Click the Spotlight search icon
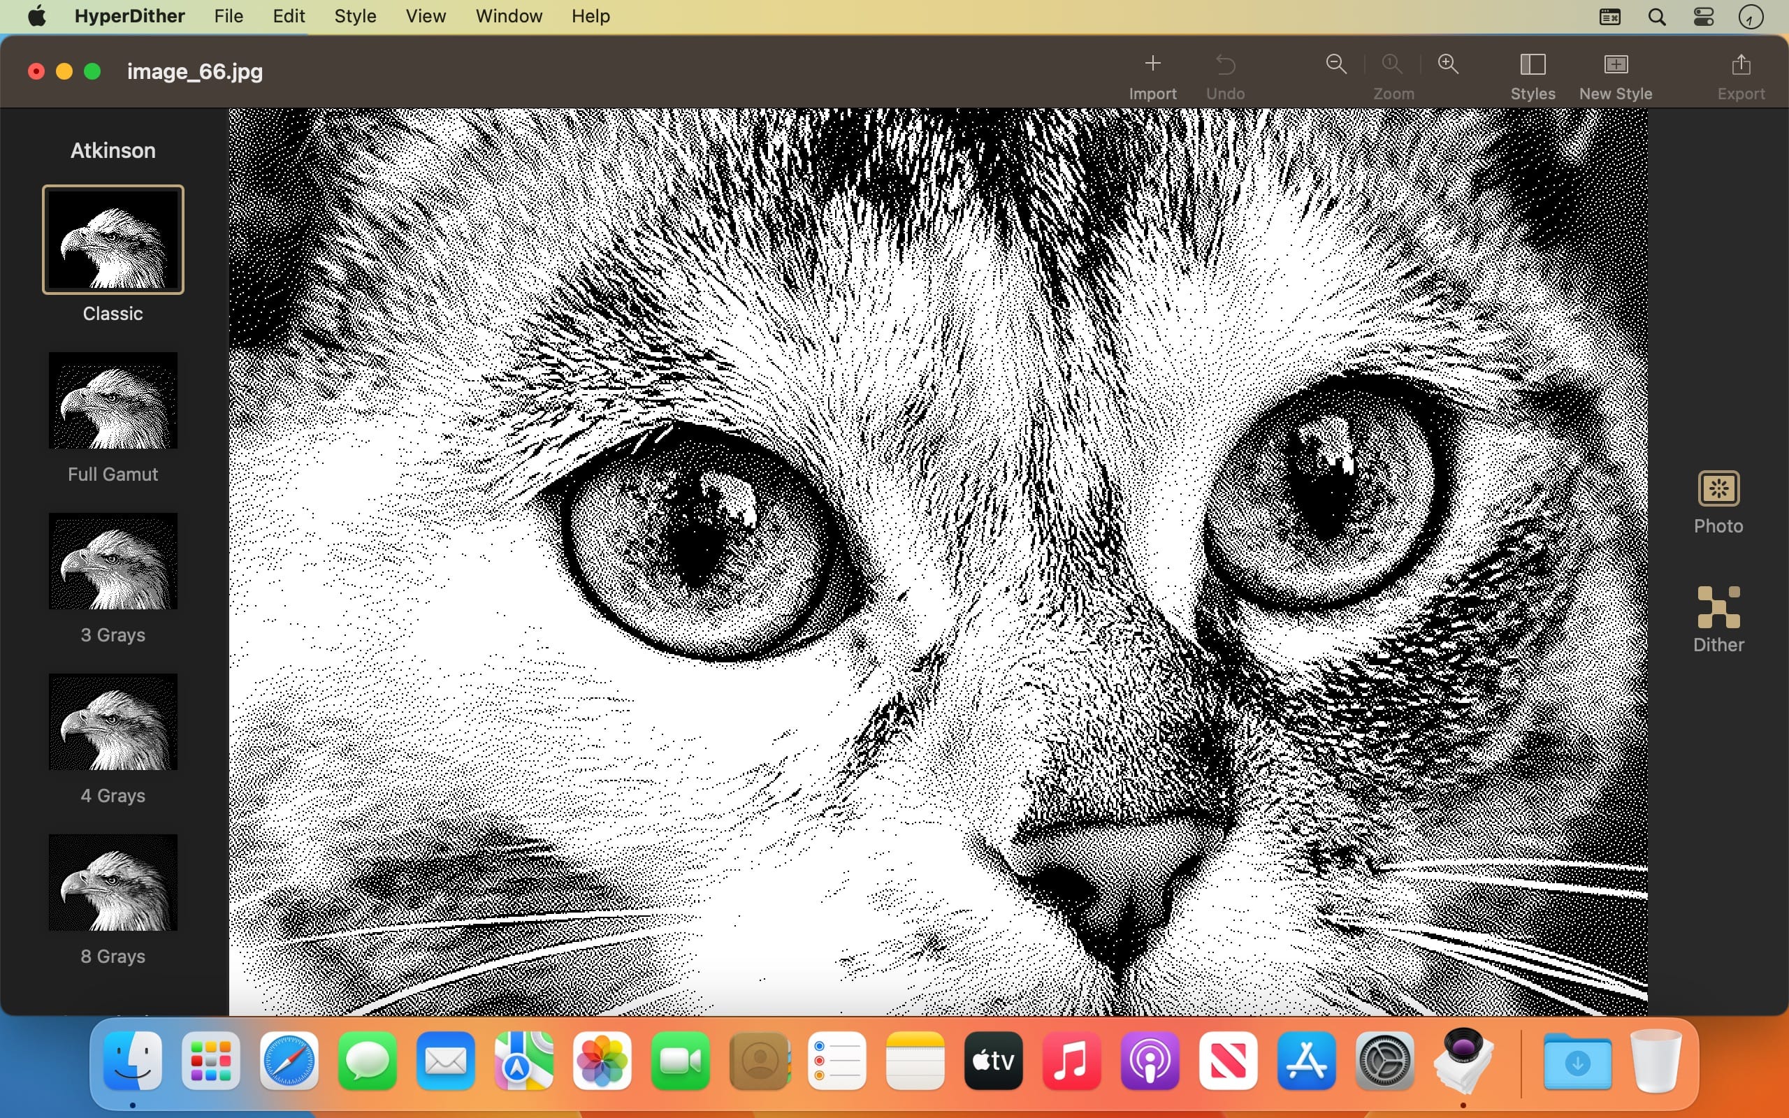 [x=1657, y=17]
